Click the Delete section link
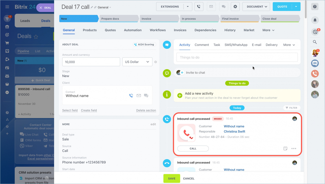Screen dimensions: 325x184 click(x=146, y=110)
